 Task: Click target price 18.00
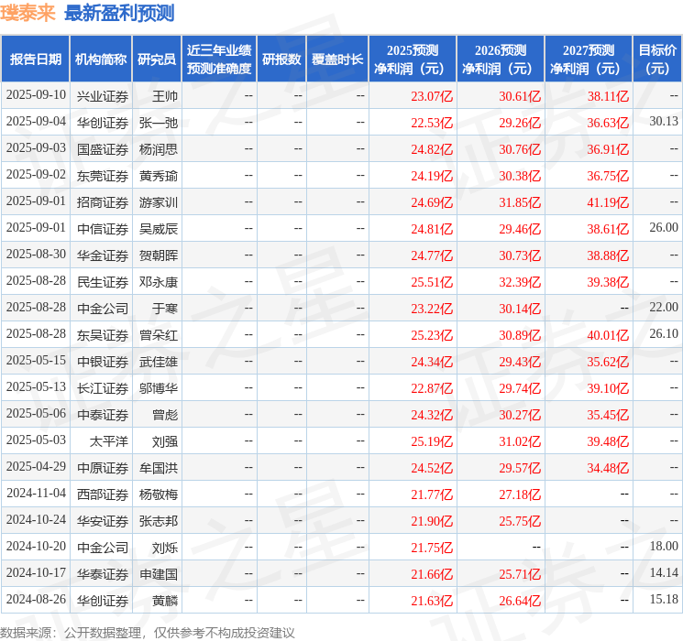[x=664, y=546]
